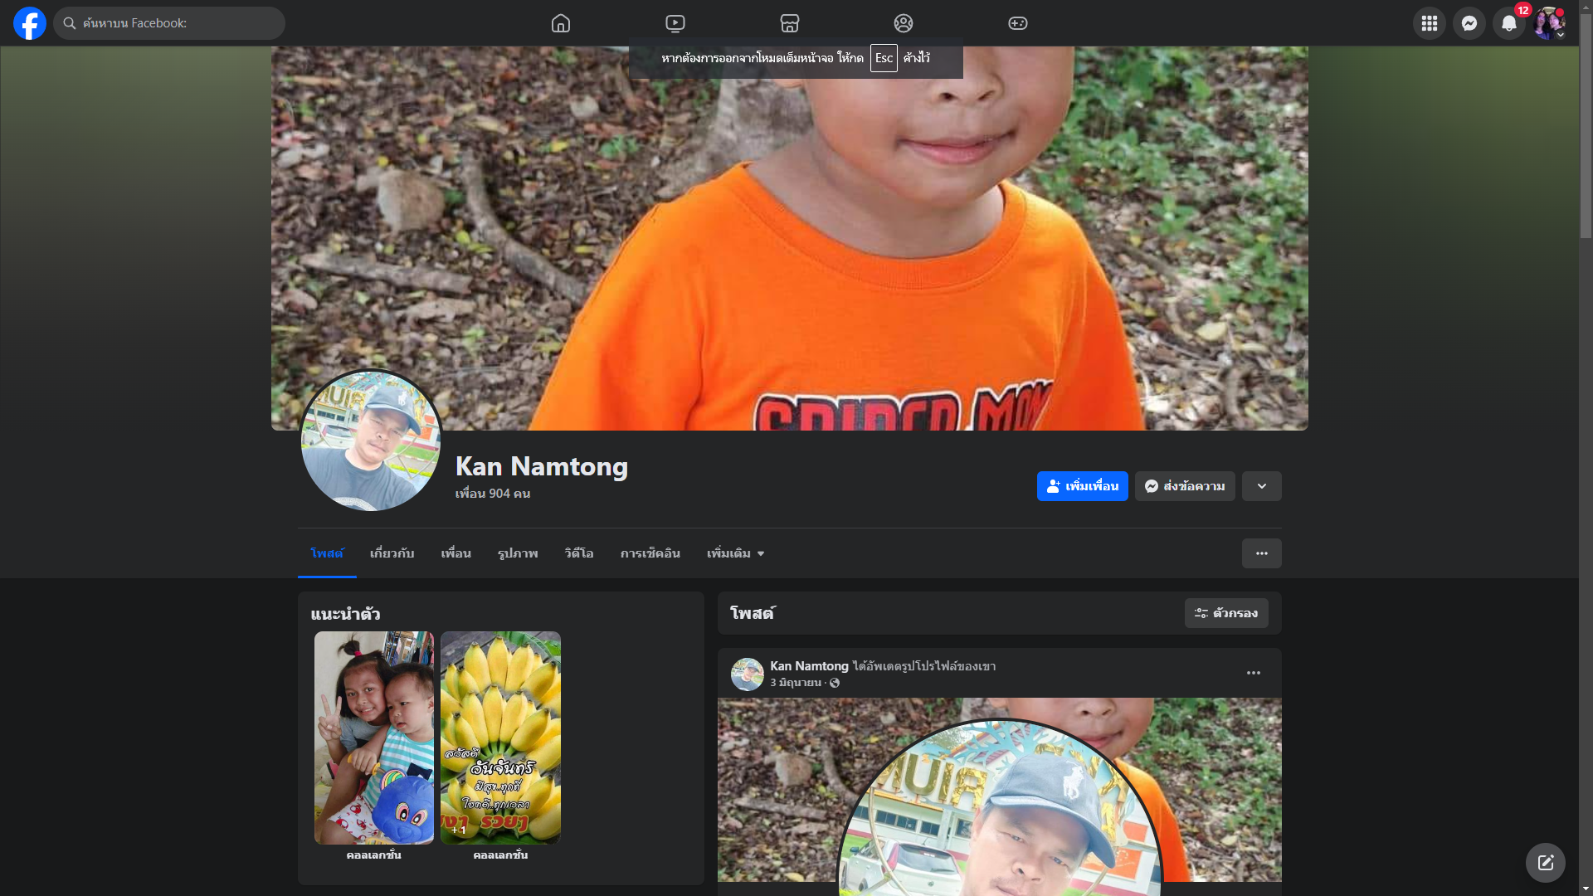
Task: Click the Facebook logo icon
Action: click(x=30, y=23)
